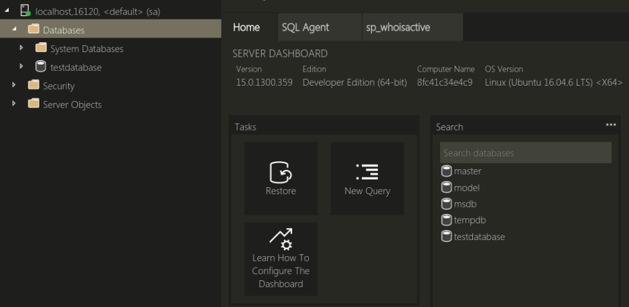
Task: Click the Search databases input field
Action: tap(525, 153)
